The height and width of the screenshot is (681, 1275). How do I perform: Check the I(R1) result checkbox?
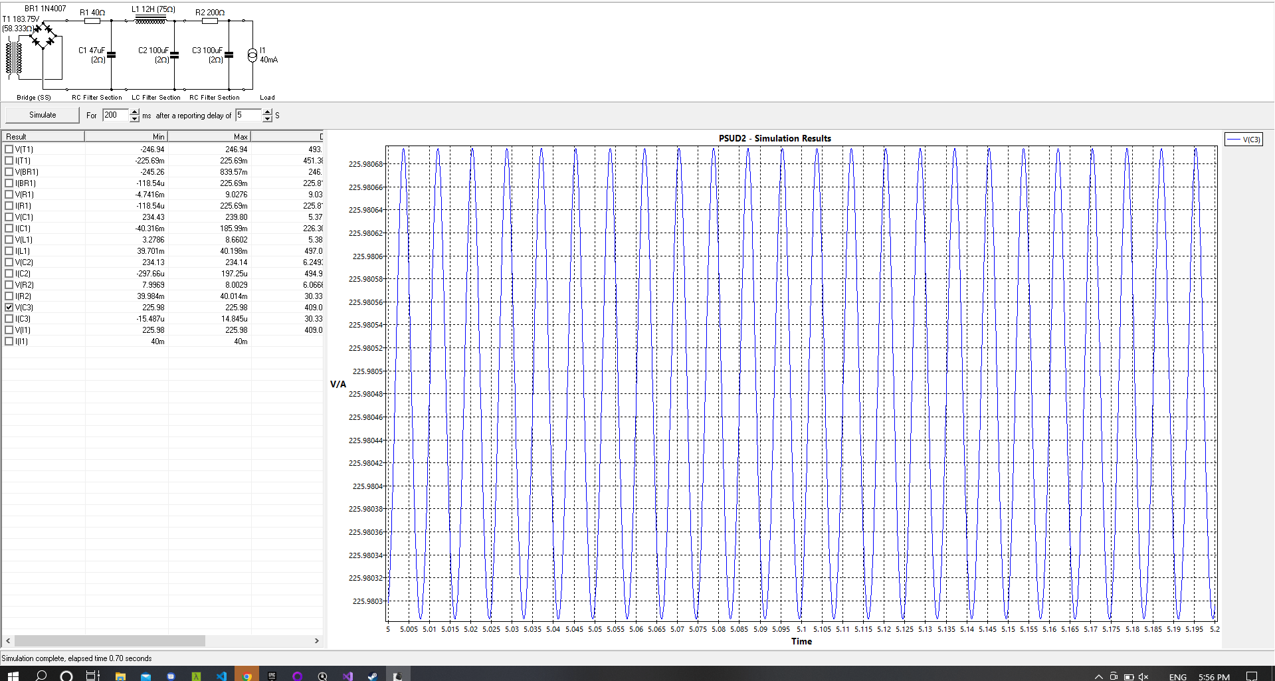tap(9, 206)
